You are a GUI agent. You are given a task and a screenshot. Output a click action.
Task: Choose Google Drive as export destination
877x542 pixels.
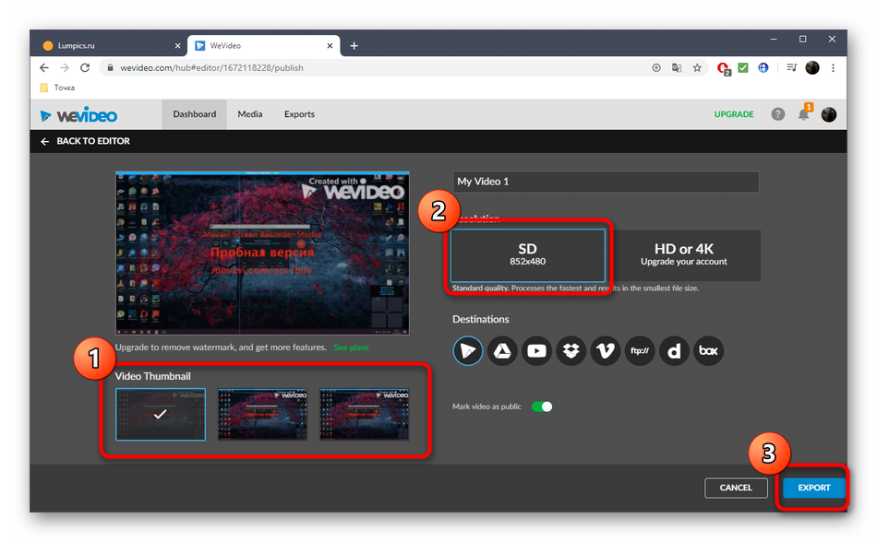pos(502,350)
